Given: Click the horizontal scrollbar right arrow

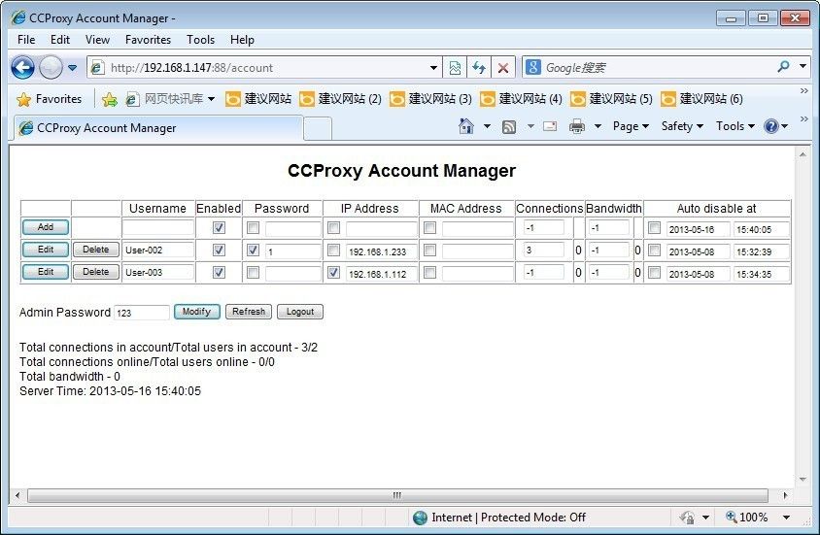Looking at the screenshot, I should (x=785, y=495).
